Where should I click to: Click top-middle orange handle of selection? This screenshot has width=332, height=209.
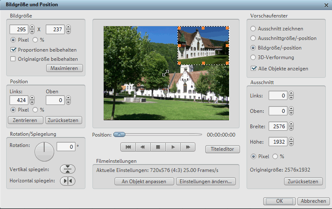(x=203, y=28)
